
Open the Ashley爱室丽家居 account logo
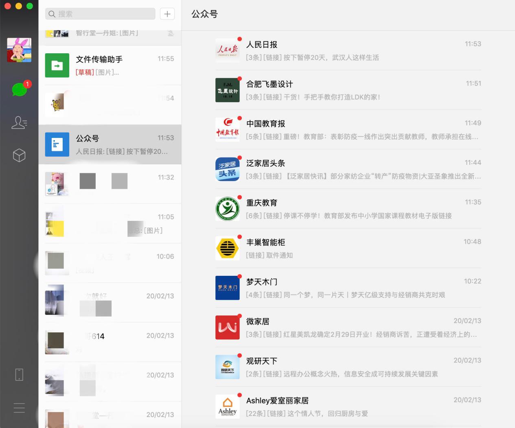point(228,406)
